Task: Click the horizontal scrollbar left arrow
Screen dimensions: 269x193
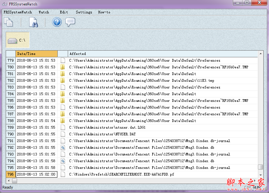Action: point(9,181)
